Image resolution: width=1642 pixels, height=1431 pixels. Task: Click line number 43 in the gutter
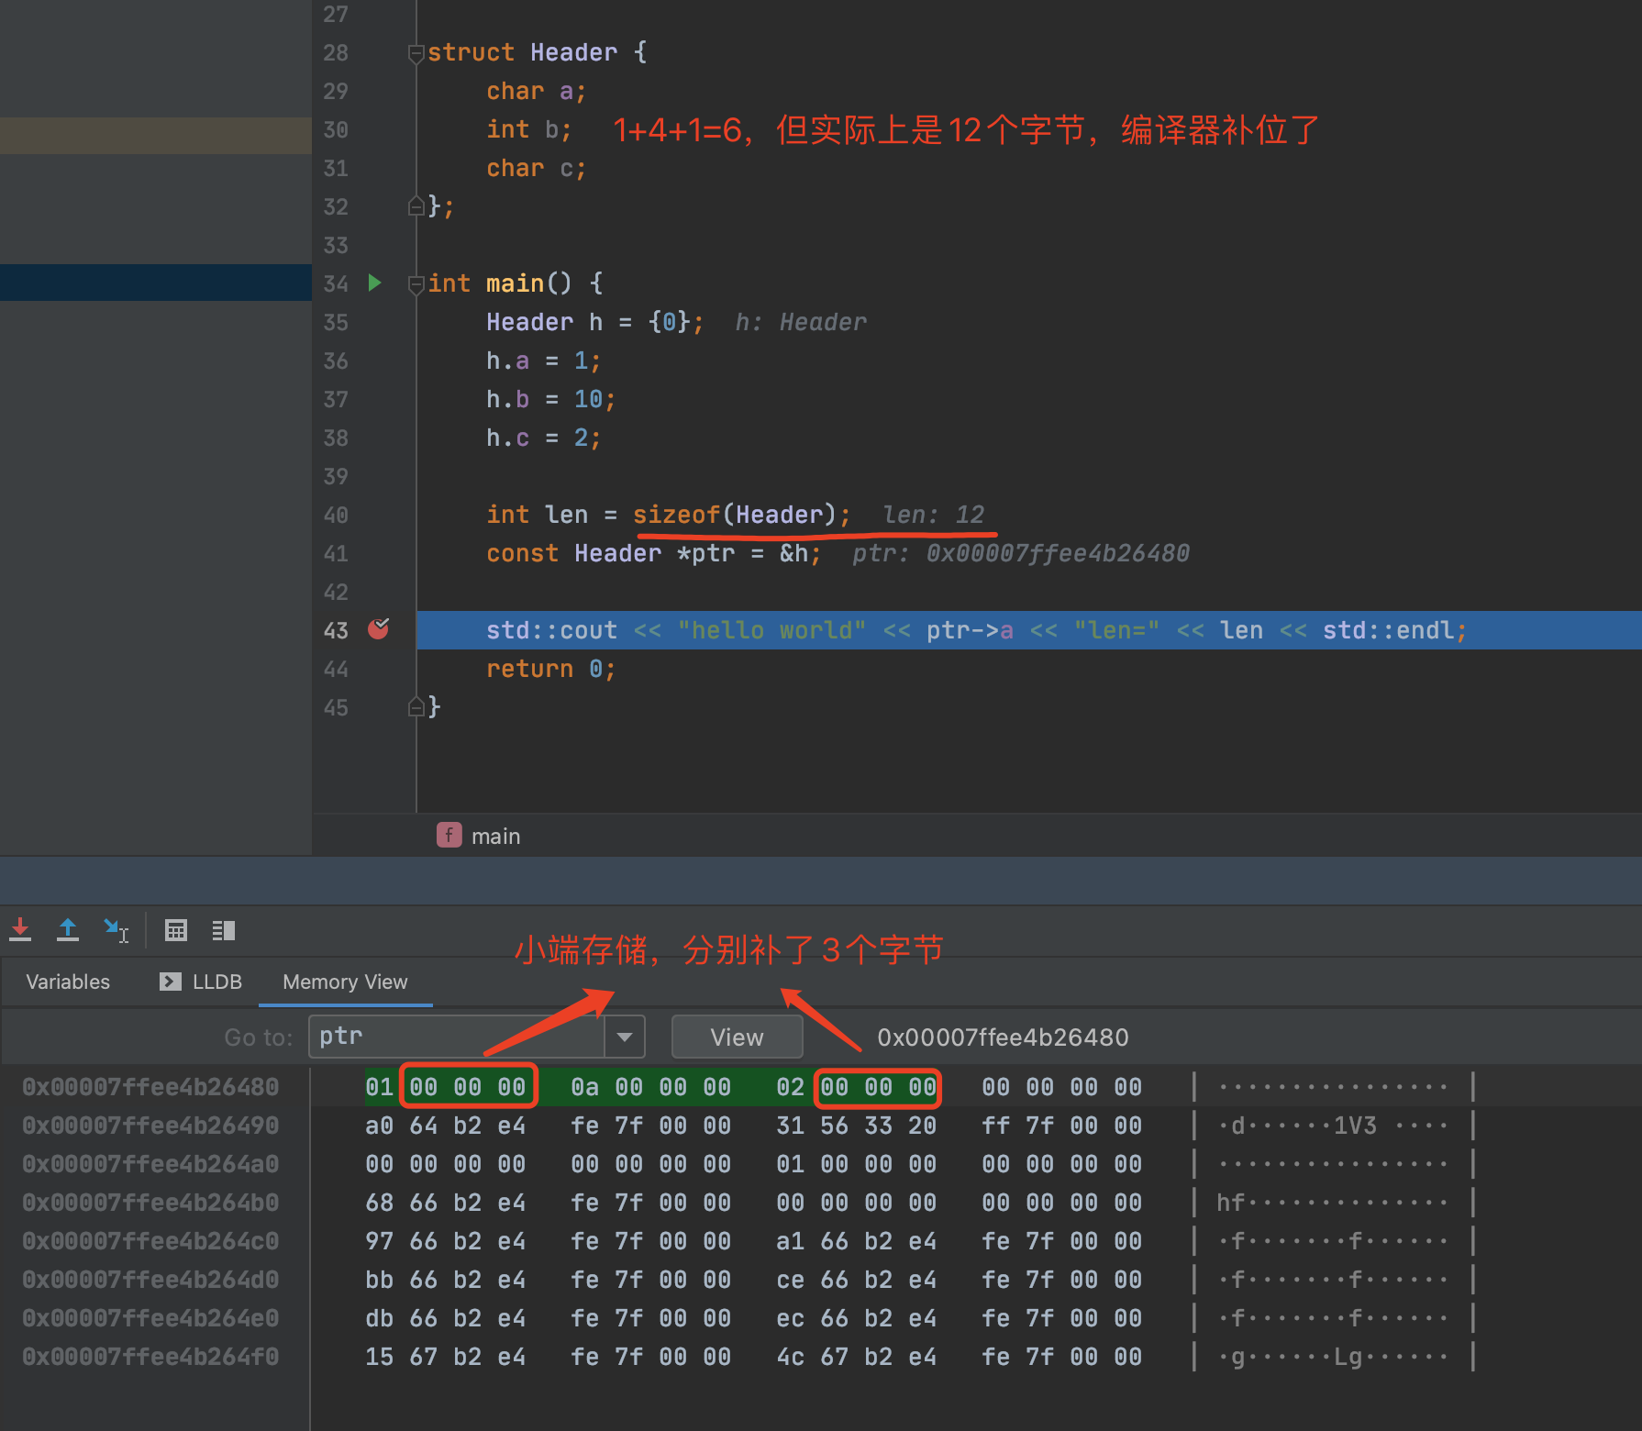coord(336,630)
